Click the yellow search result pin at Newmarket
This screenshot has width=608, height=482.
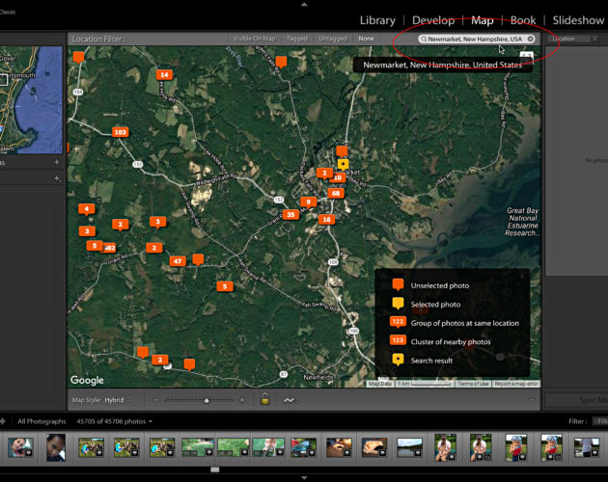[x=343, y=164]
